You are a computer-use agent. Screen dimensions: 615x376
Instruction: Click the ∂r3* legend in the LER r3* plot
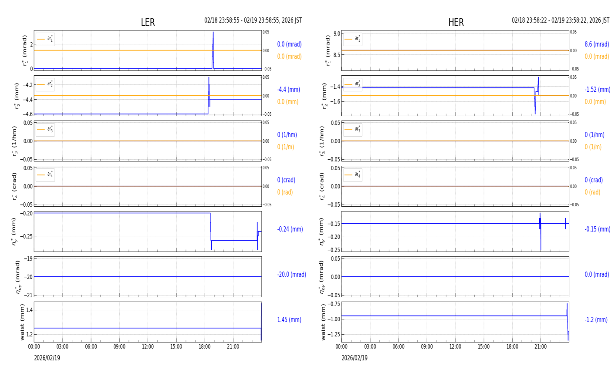[x=45, y=130]
